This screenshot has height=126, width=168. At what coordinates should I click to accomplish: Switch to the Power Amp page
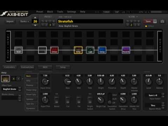[31, 90]
